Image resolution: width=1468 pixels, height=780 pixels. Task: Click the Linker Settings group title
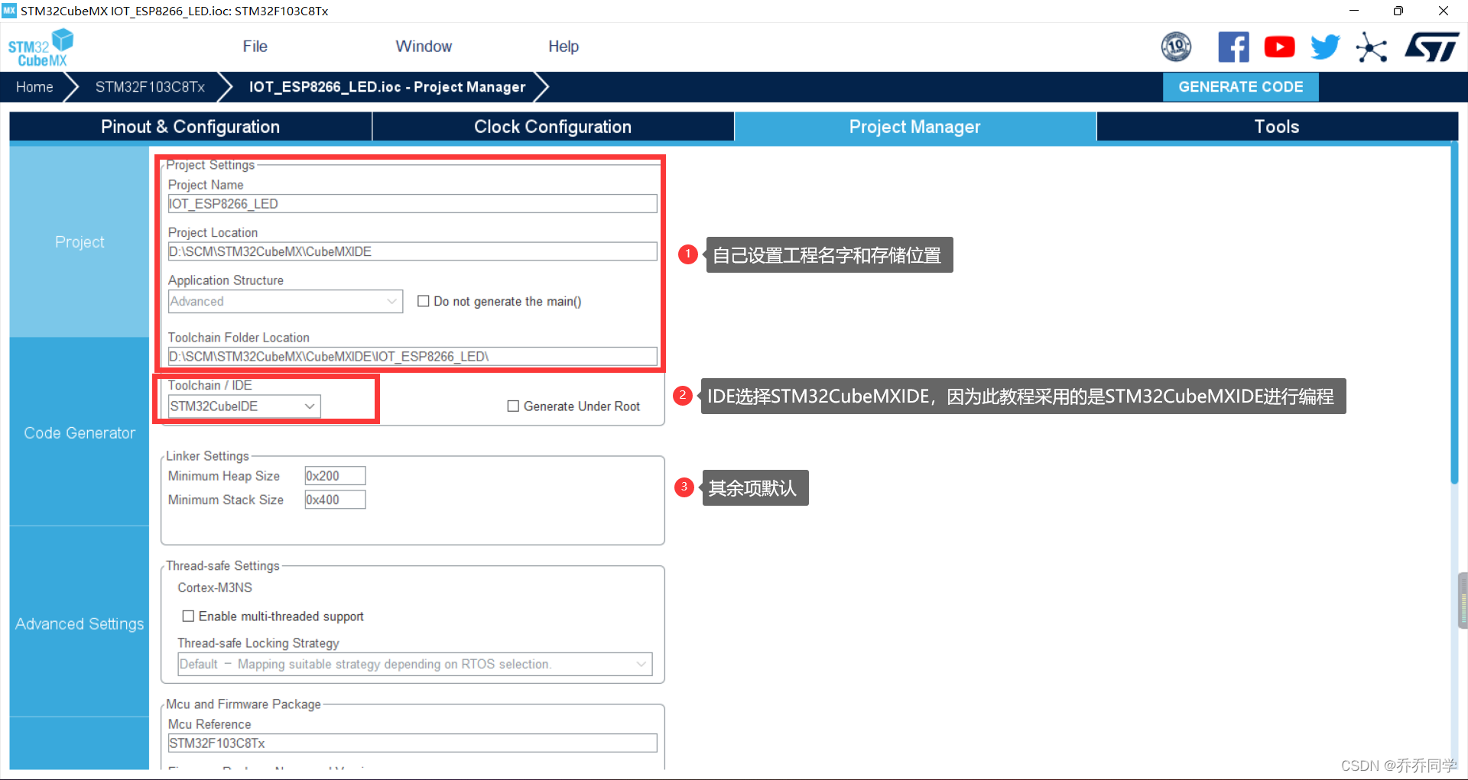[207, 456]
